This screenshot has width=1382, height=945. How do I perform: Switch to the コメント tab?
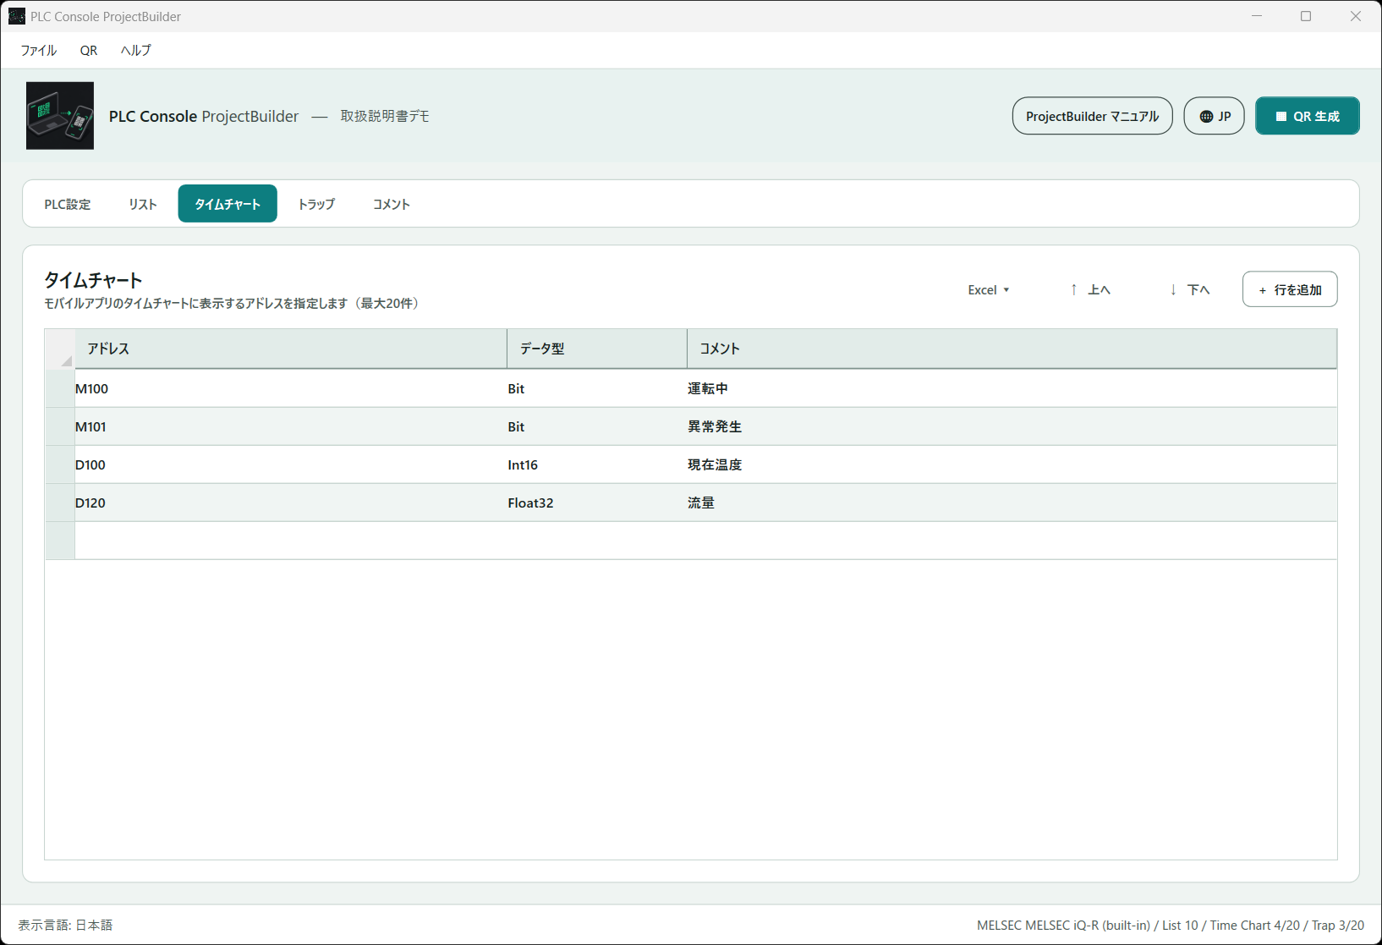(392, 204)
